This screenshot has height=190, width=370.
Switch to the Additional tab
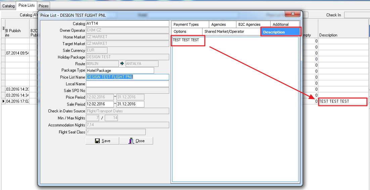click(x=281, y=24)
